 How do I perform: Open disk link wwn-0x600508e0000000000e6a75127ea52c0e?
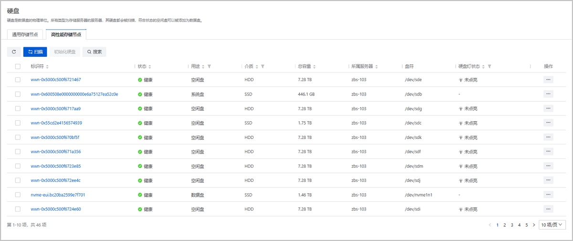pyautogui.click(x=74, y=94)
